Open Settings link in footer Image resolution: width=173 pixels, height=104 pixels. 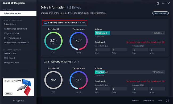click(136, 101)
